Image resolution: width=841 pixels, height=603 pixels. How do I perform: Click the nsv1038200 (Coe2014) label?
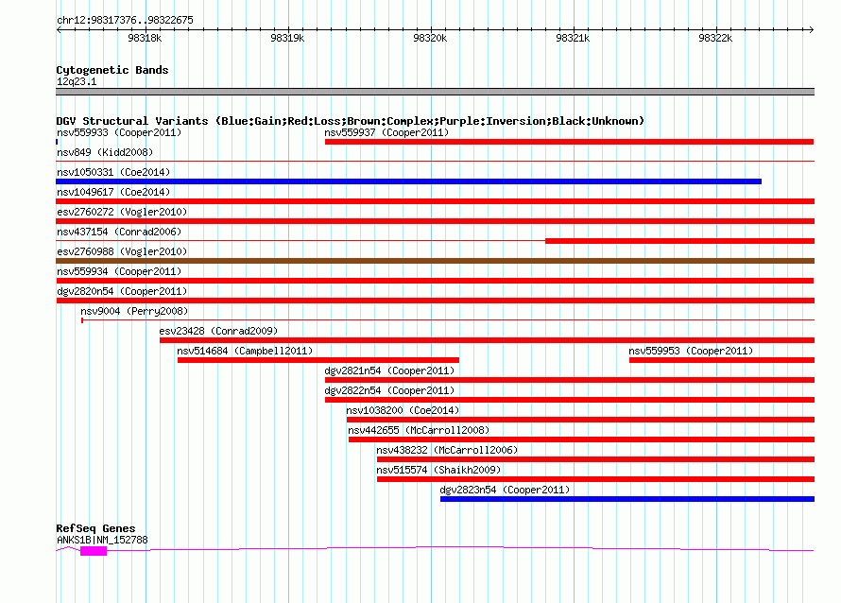point(403,410)
